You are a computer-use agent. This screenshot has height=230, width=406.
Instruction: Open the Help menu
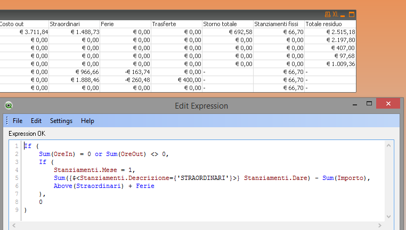87,121
